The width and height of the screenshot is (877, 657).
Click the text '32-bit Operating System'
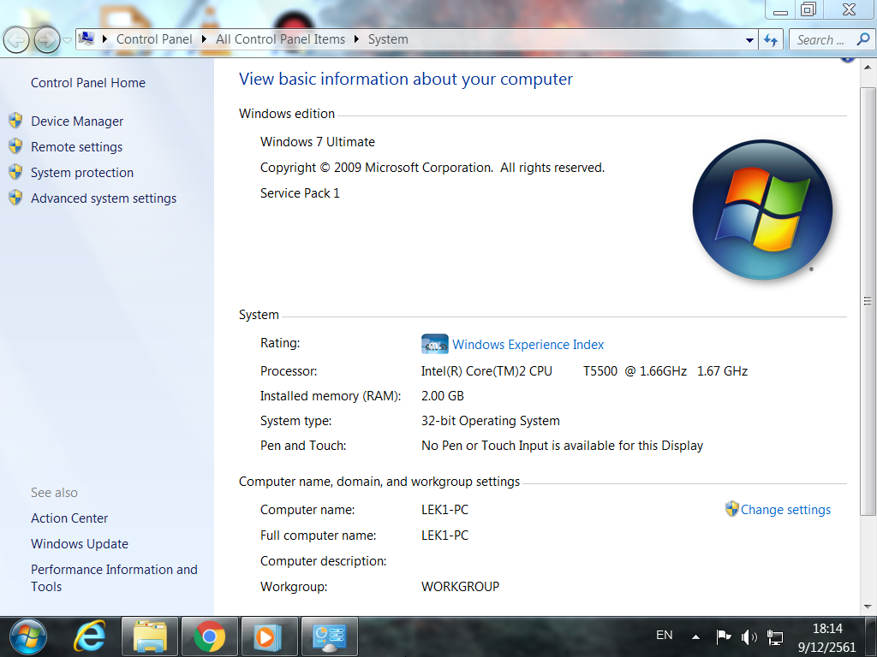[x=491, y=421]
